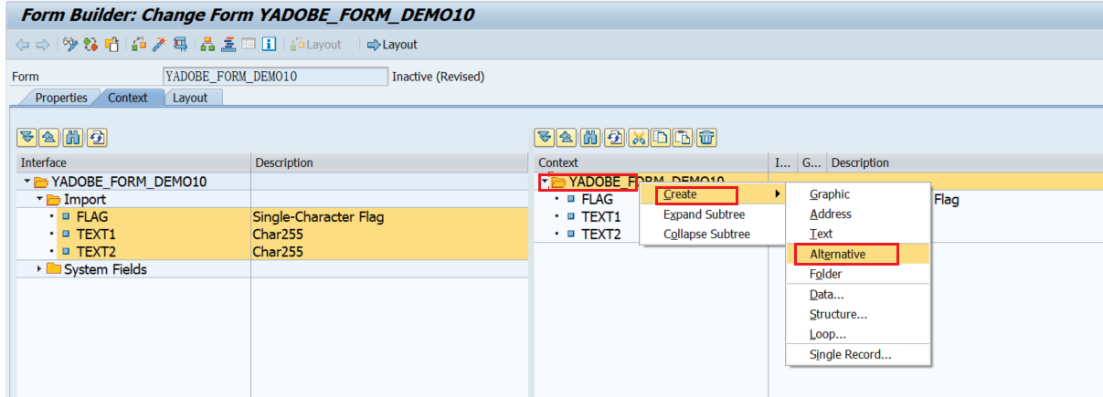Click the collapse all icon in Context toolbar
1103x397 pixels.
pyautogui.click(x=567, y=138)
